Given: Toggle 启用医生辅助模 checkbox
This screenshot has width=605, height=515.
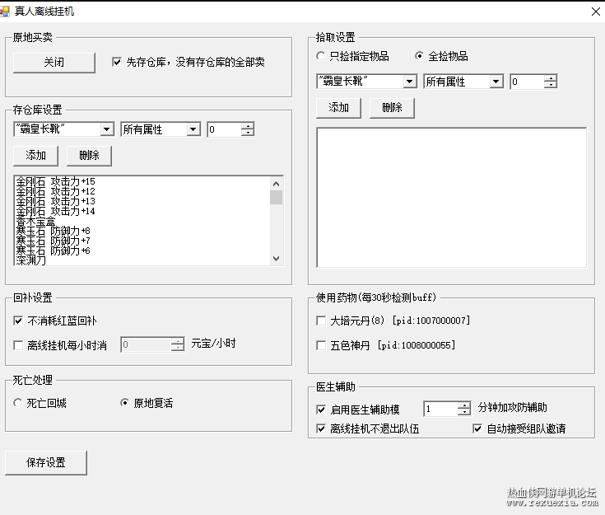Looking at the screenshot, I should coord(321,410).
